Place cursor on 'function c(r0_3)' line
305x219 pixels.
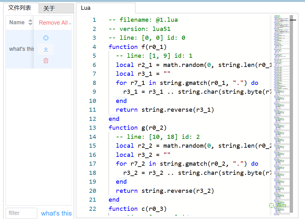click(138, 209)
